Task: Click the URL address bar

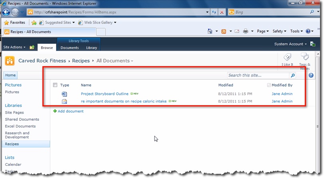Action: click(x=120, y=12)
